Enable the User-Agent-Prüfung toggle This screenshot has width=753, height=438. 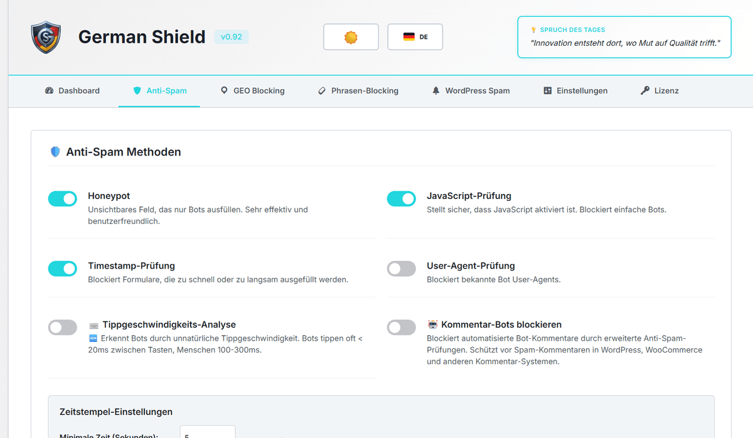point(402,268)
